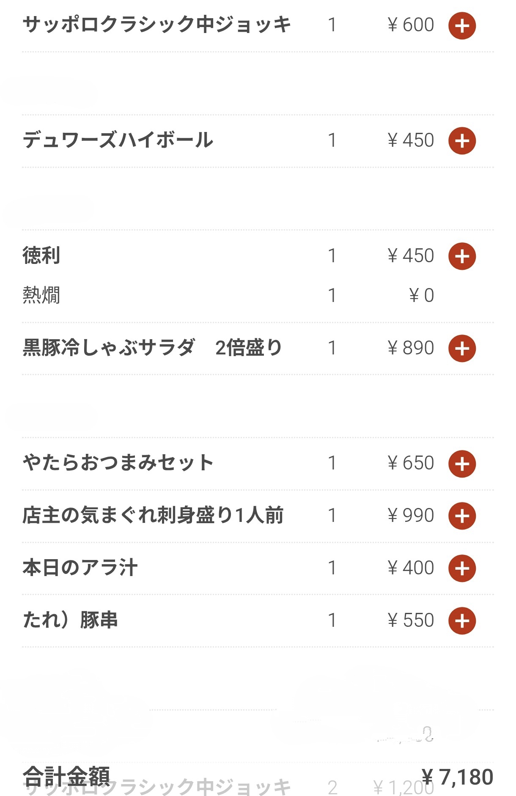Click the 合計金額 total label
This screenshot has width=516, height=796.
tap(66, 776)
